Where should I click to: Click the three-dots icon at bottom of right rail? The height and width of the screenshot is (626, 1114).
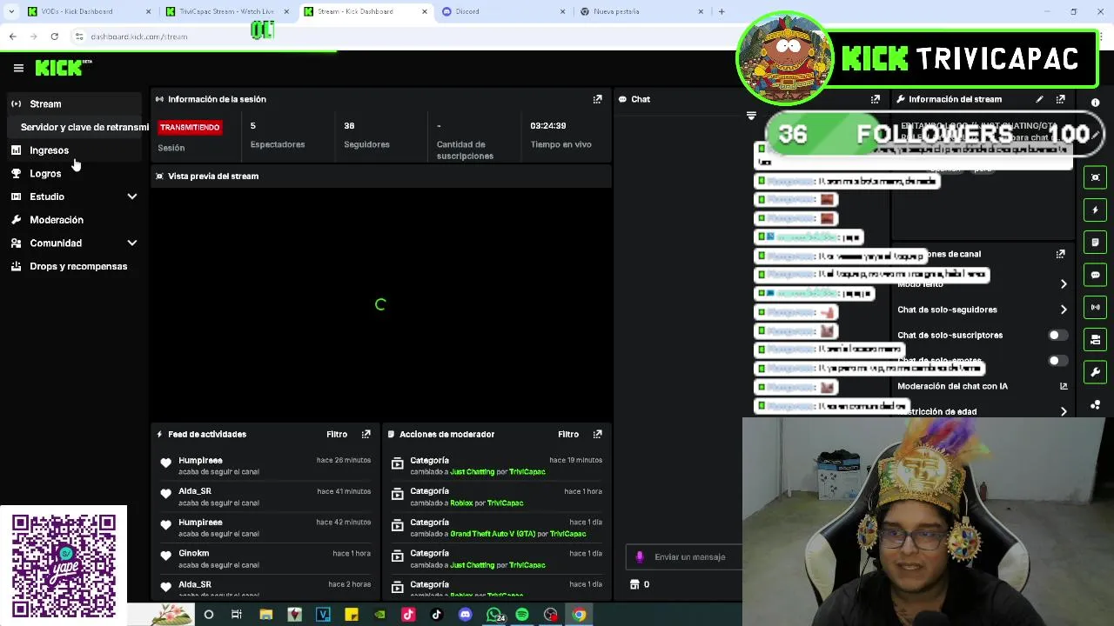1096,405
